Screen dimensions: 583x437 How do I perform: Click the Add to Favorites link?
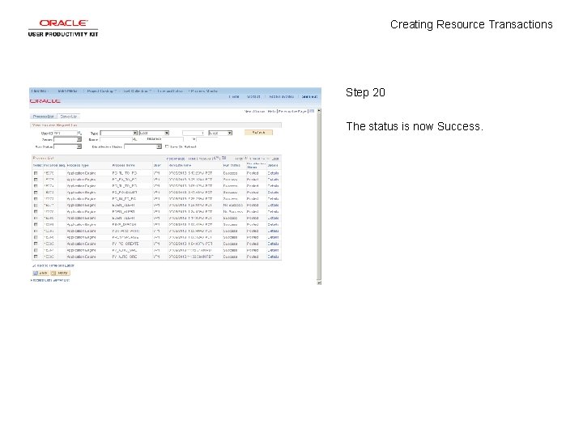281,96
